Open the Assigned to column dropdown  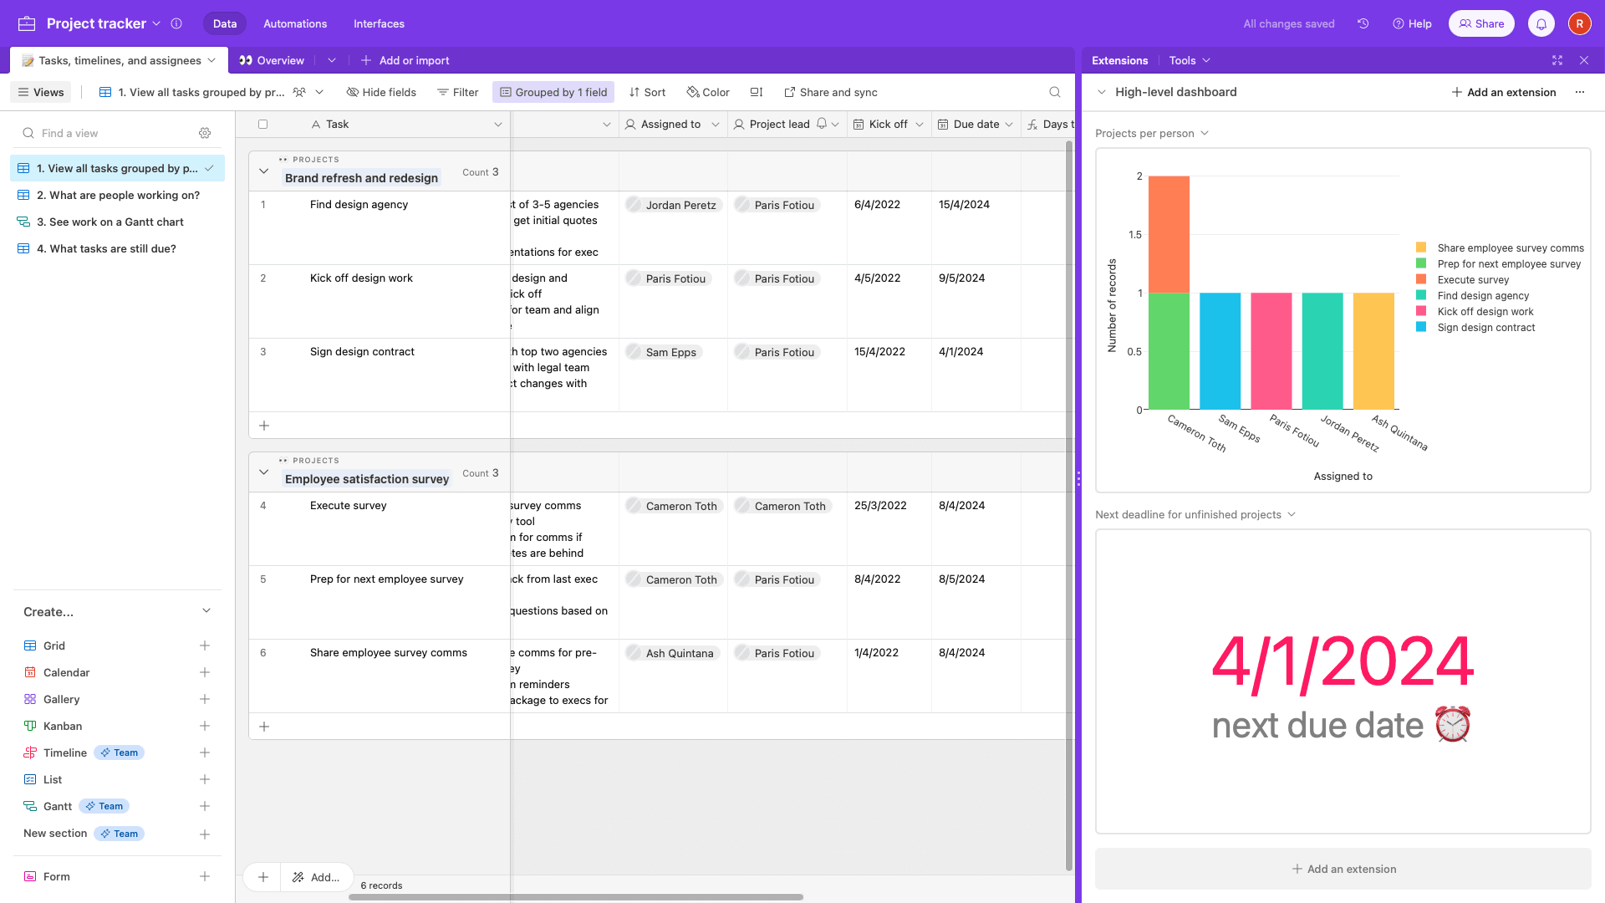(716, 125)
